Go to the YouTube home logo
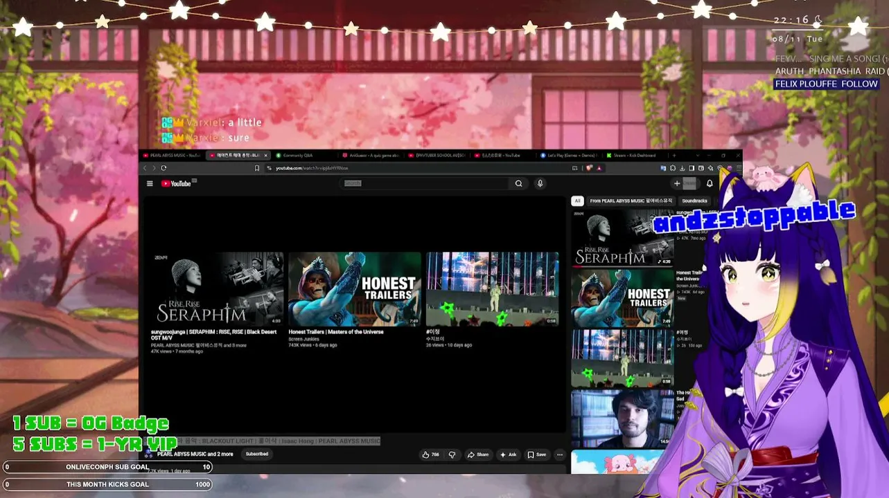The height and width of the screenshot is (498, 889). [x=176, y=183]
